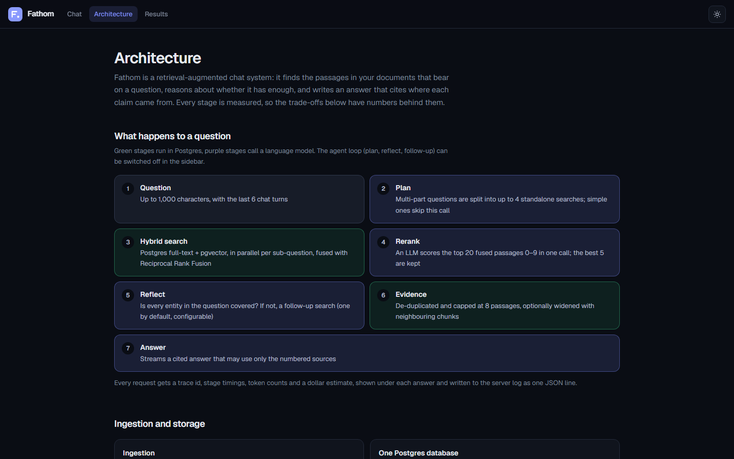This screenshot has width=734, height=459.
Task: Click the step 3 number badge
Action: tap(128, 242)
